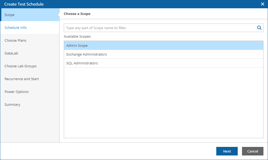Switch to the Choose Plans step

click(16, 41)
